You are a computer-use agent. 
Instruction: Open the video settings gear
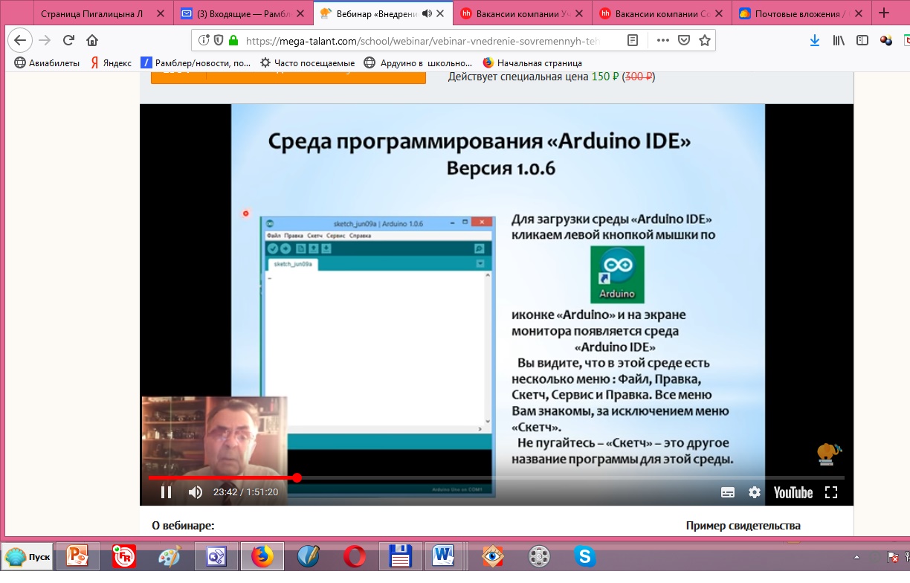(x=755, y=492)
